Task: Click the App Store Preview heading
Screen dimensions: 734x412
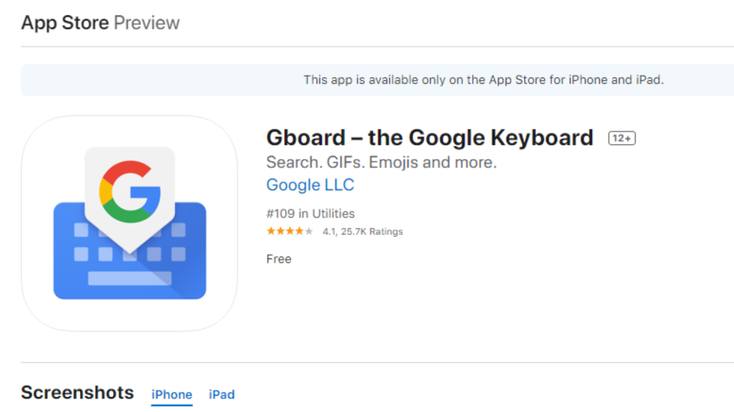Action: tap(100, 22)
